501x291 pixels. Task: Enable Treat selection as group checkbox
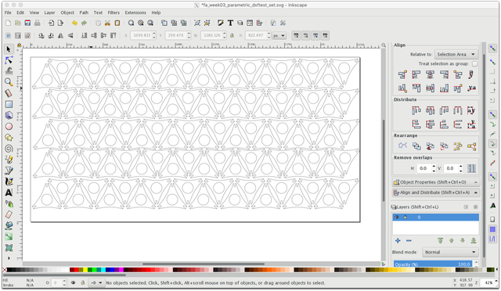coord(475,64)
